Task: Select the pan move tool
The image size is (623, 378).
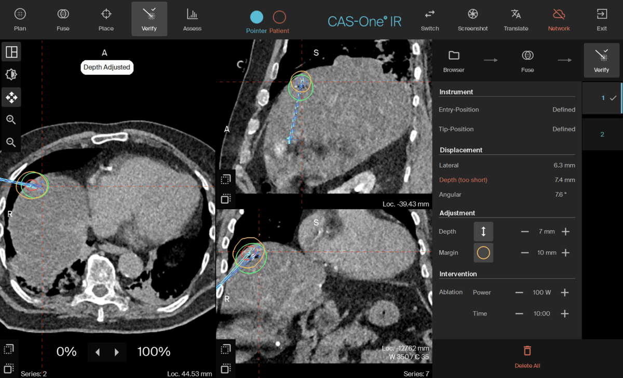Action: click(11, 97)
